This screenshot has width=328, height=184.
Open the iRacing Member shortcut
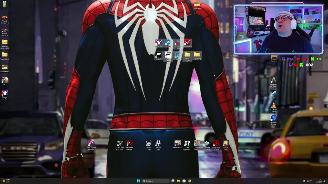pyautogui.click(x=5, y=95)
